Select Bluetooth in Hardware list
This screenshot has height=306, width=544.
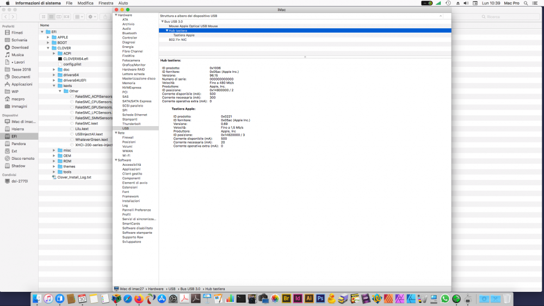click(x=129, y=33)
